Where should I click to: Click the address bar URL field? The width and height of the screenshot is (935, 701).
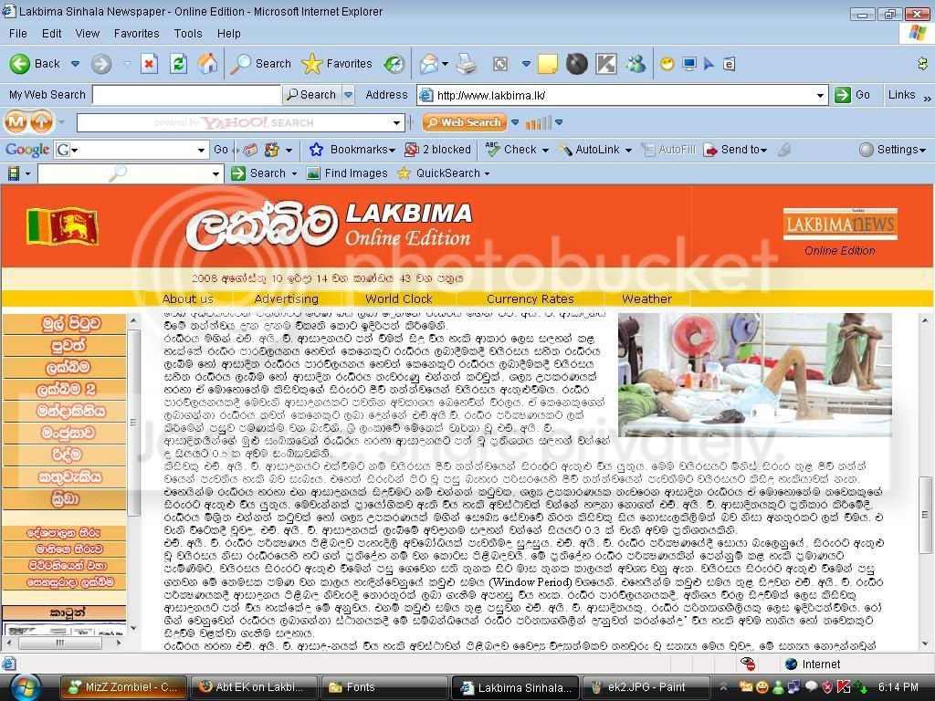click(623, 95)
